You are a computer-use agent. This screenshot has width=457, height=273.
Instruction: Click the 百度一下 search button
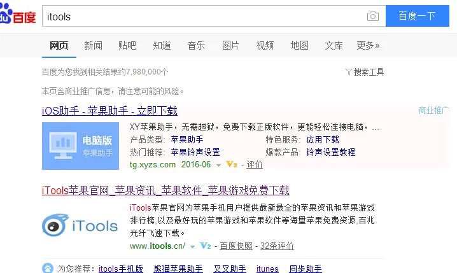418,16
